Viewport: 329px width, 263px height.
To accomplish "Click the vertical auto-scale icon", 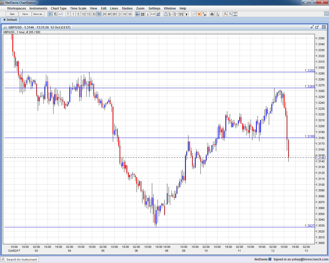I will (x=235, y=14).
